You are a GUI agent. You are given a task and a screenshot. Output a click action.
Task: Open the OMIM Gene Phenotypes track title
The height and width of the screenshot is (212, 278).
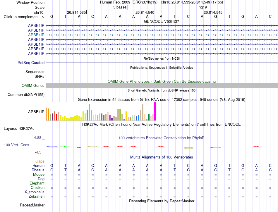[x=162, y=82]
